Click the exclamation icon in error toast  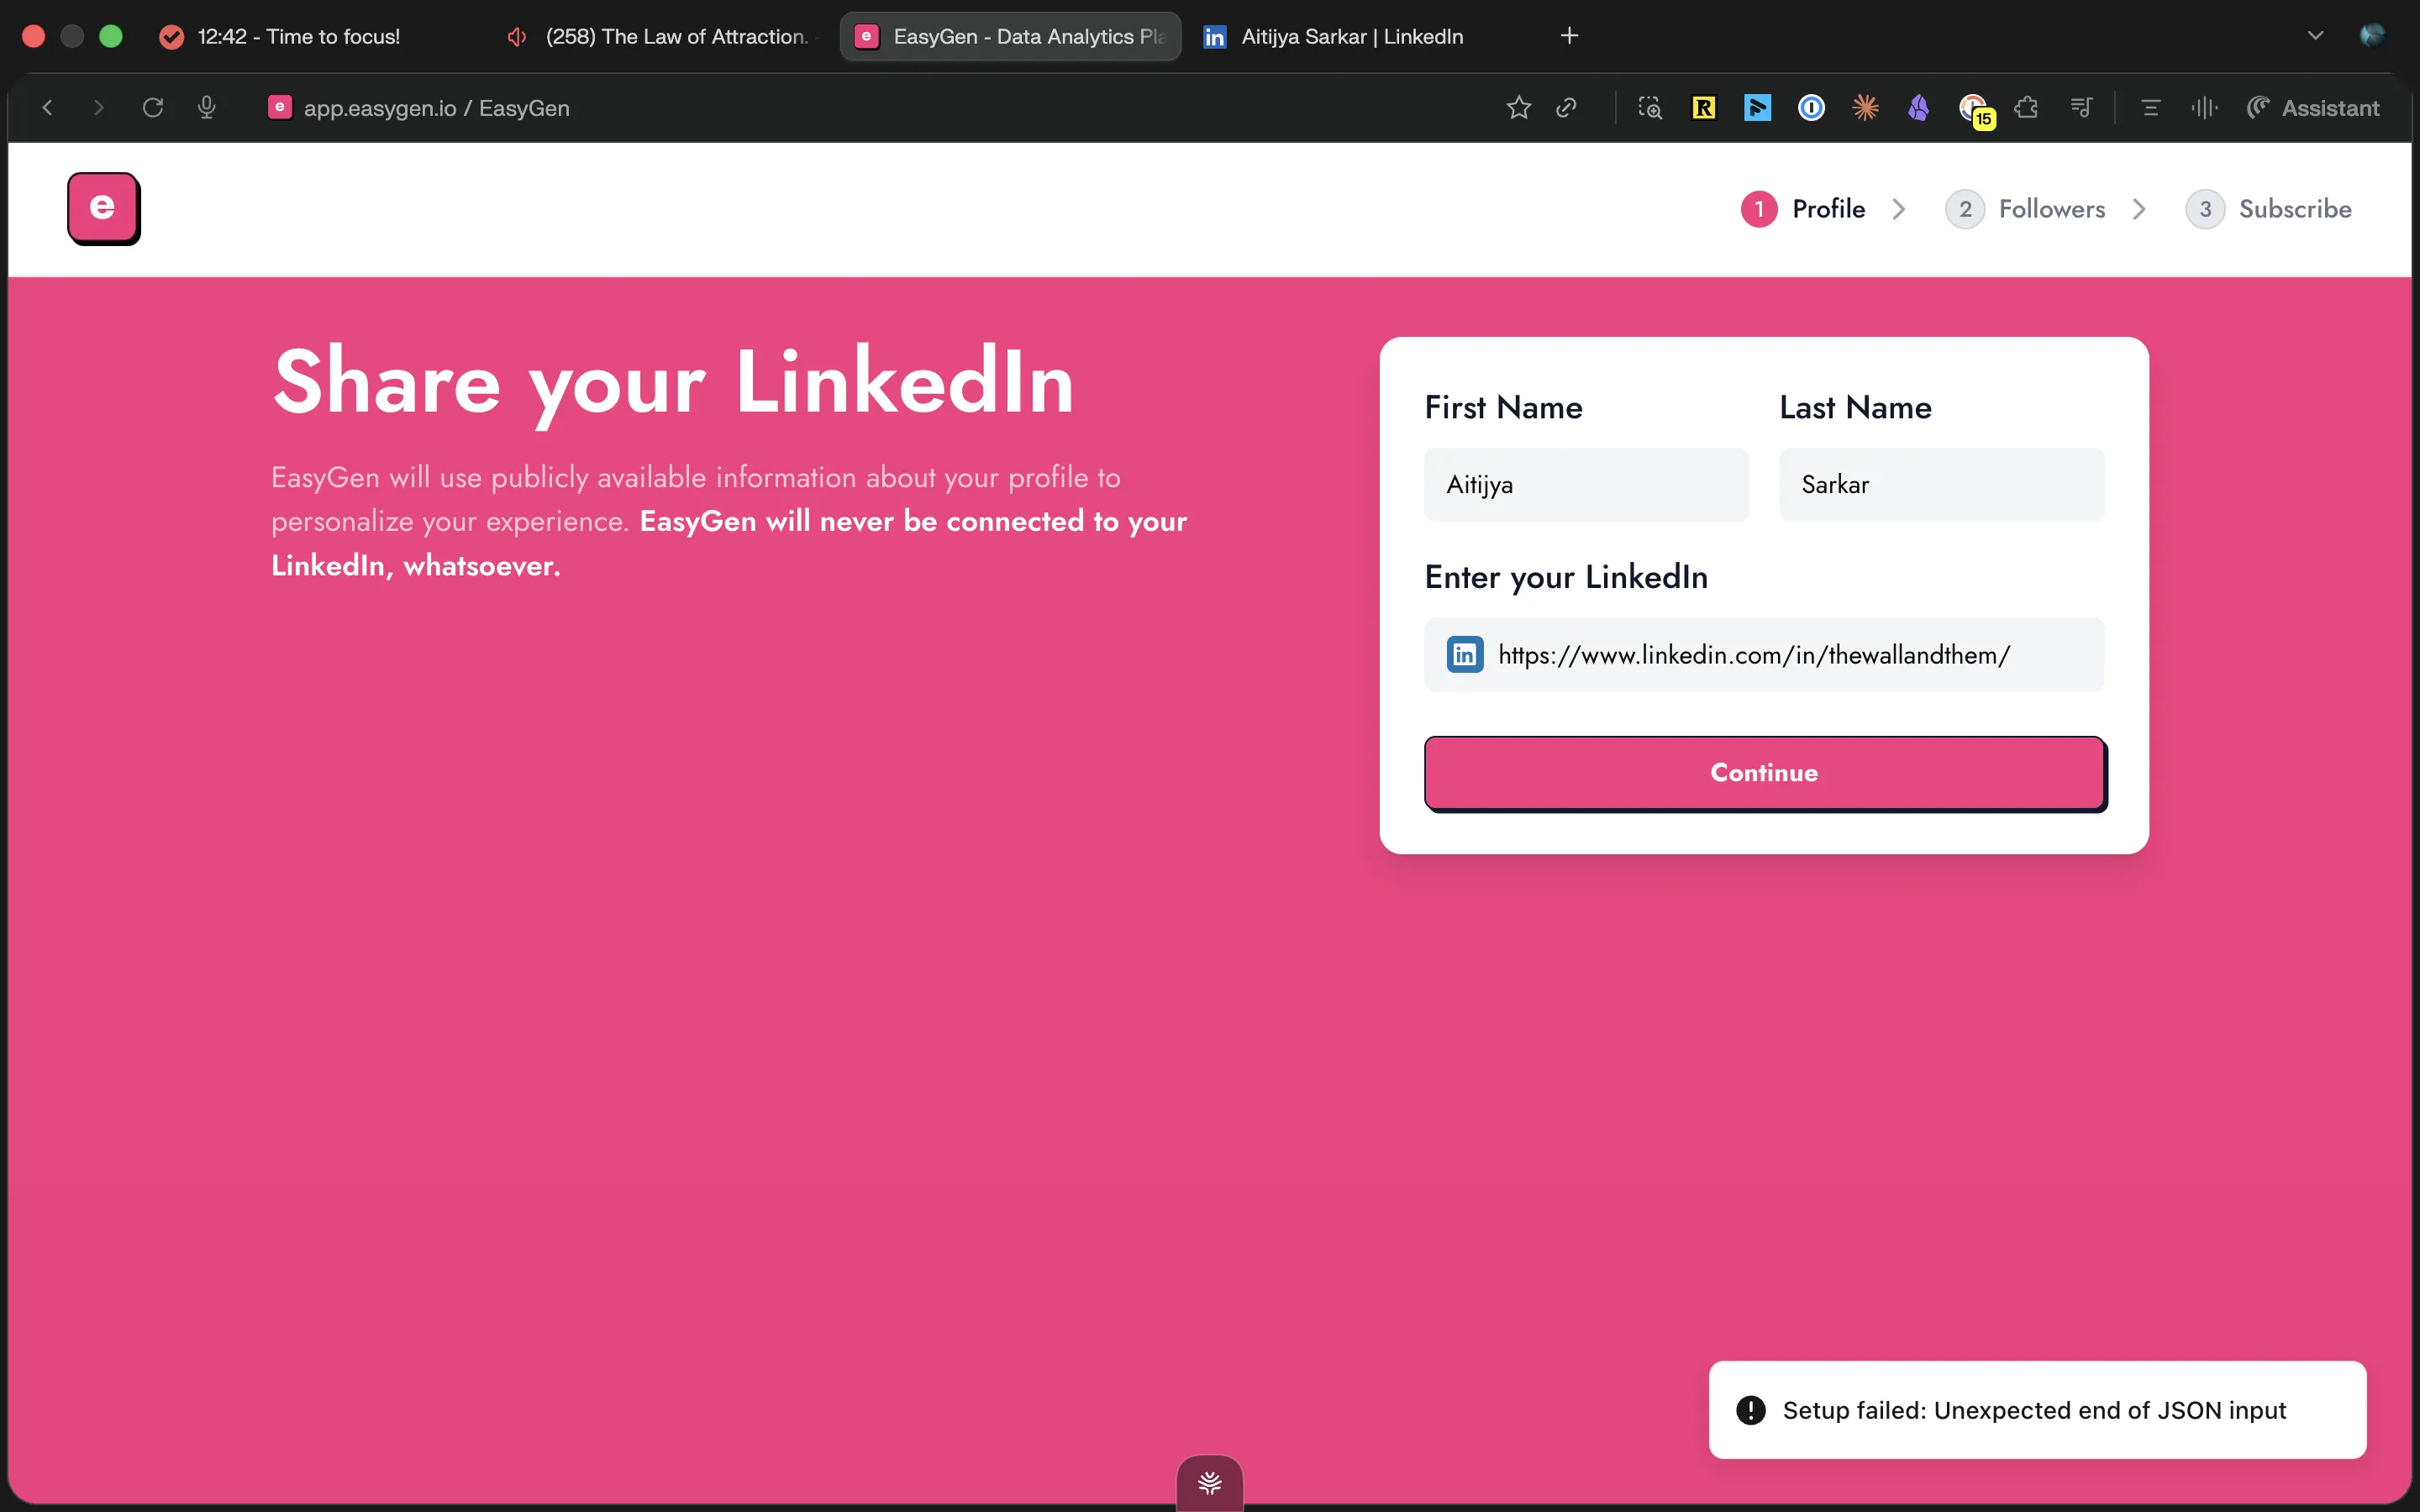tap(1750, 1410)
